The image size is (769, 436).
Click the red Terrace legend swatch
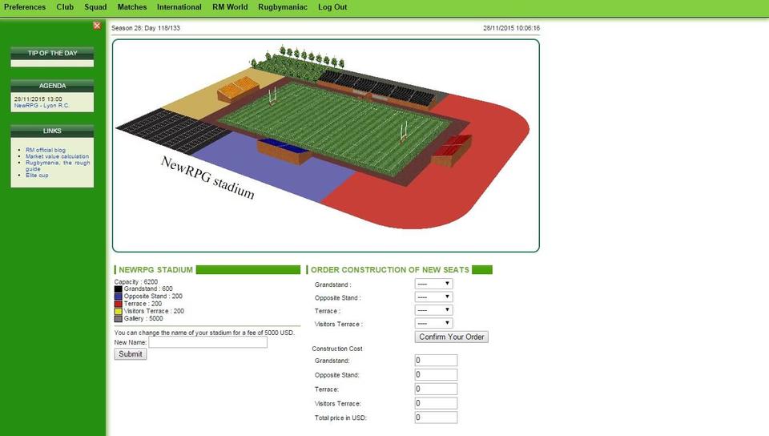119,304
